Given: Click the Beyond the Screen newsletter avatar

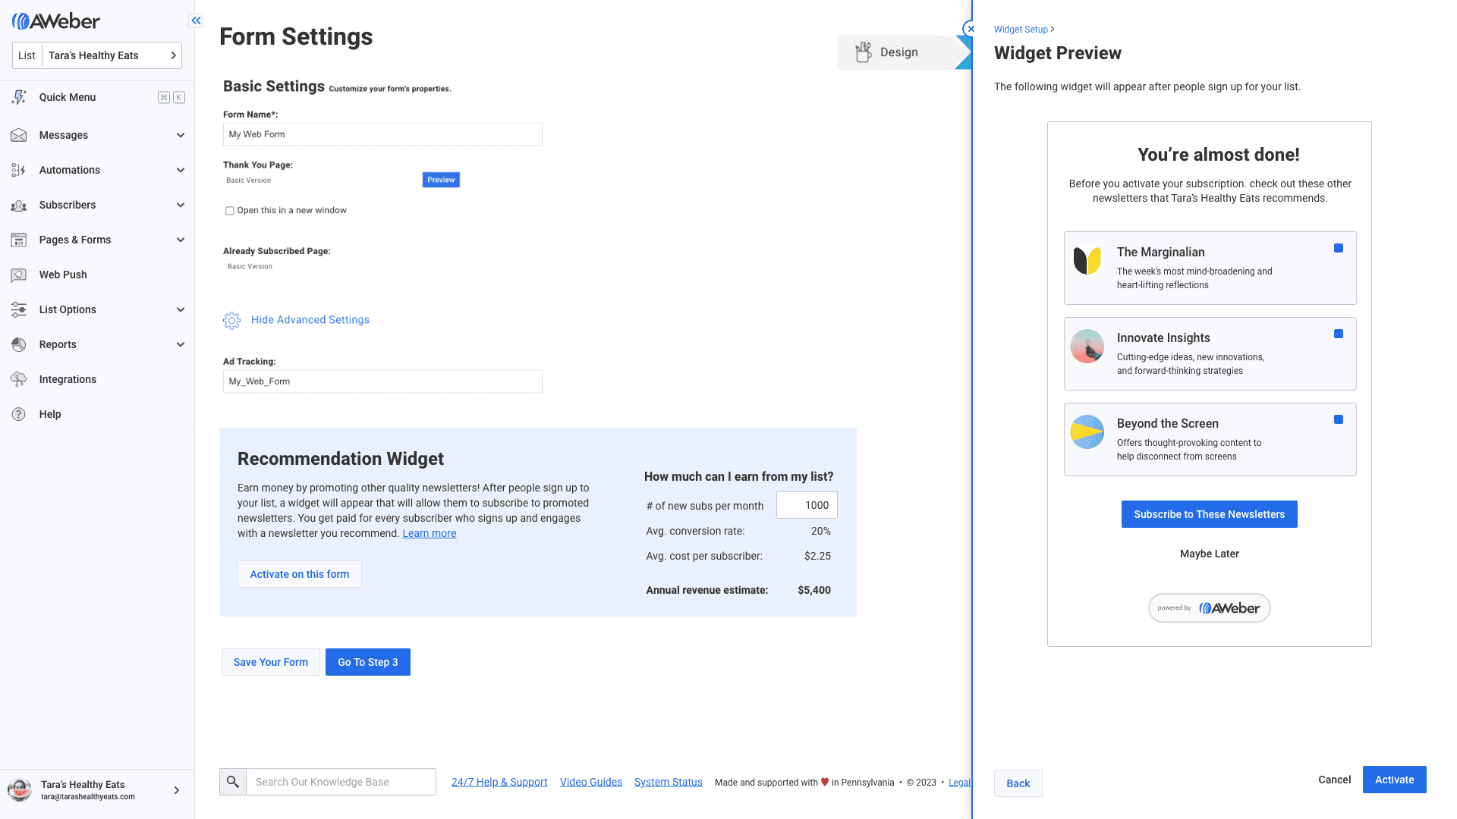Looking at the screenshot, I should [x=1087, y=431].
